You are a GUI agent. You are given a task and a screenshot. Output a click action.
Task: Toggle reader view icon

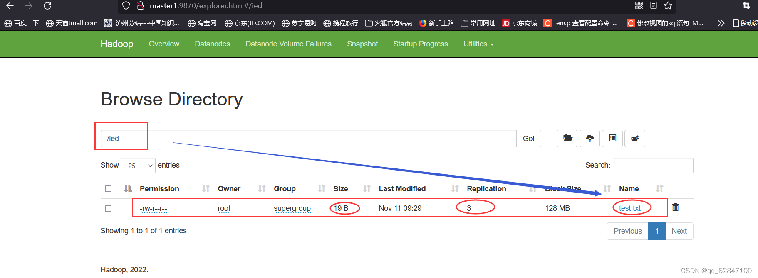click(654, 5)
